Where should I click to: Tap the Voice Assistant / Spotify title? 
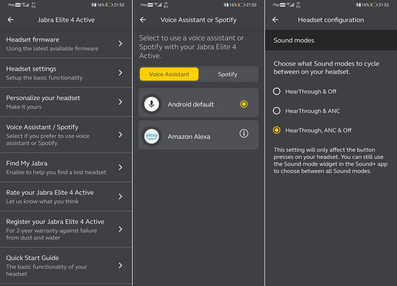point(42,127)
